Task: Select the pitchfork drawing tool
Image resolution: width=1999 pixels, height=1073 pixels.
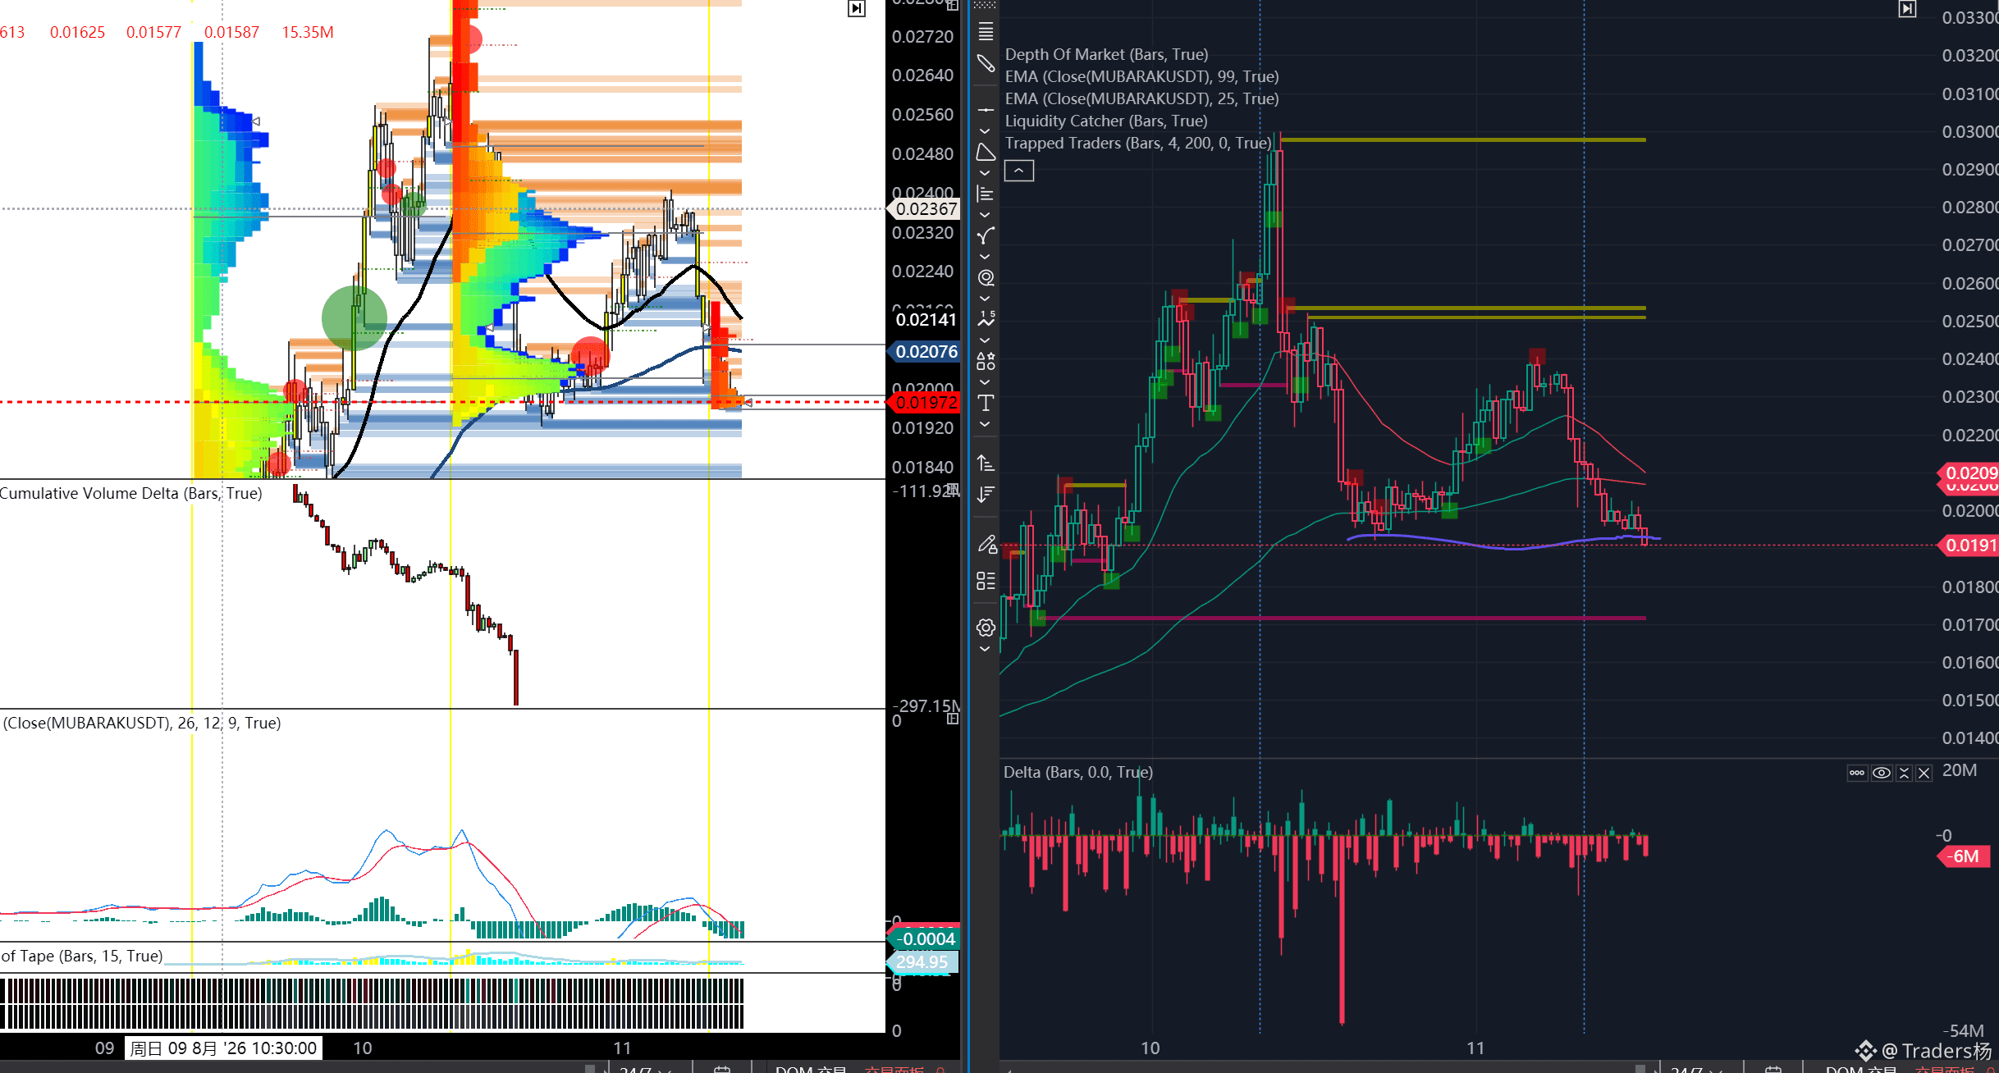Action: 986,236
